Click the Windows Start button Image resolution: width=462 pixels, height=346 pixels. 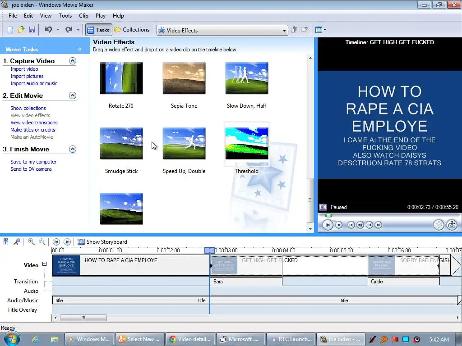click(11, 339)
